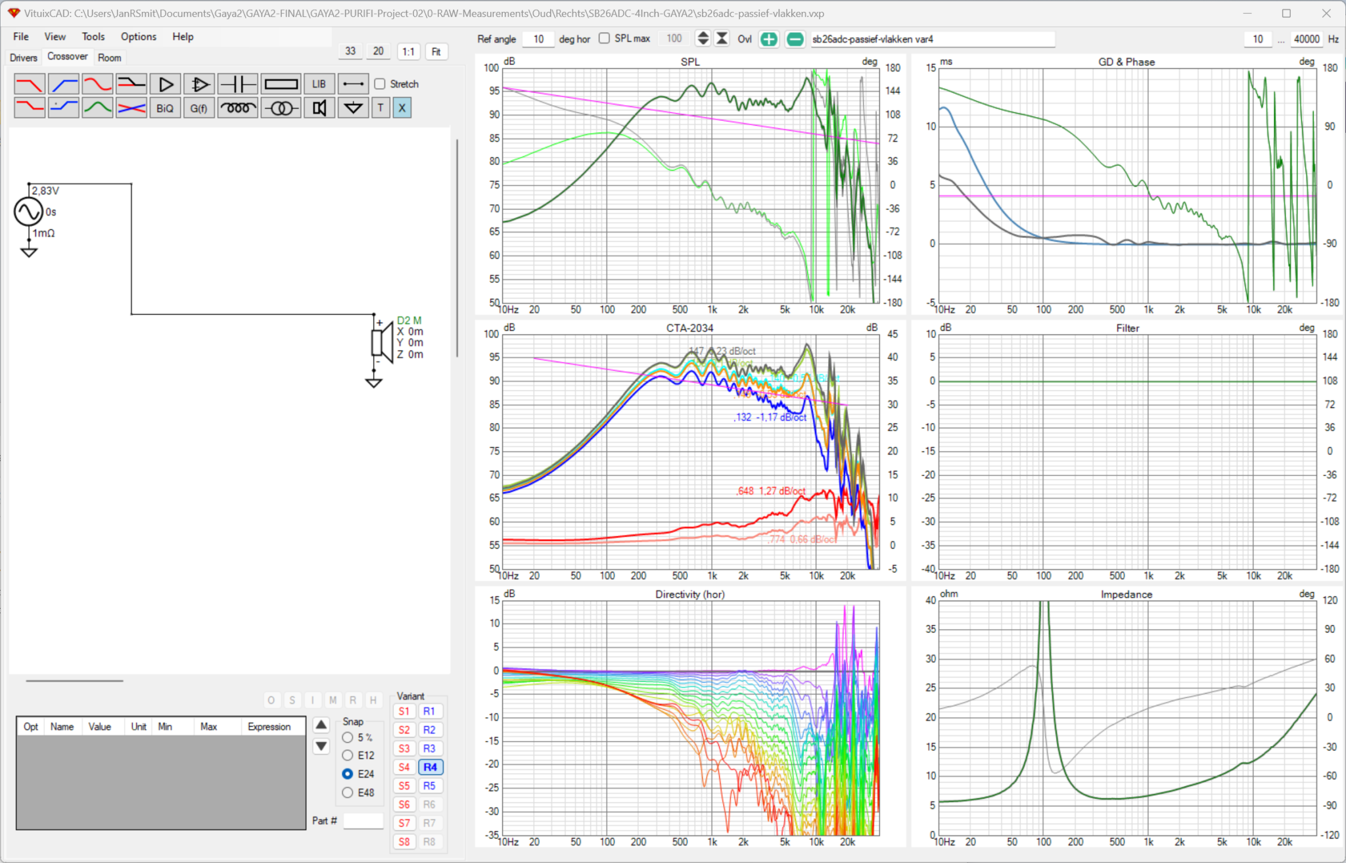Remove overlay with green minus button
The image size is (1346, 863).
795,39
